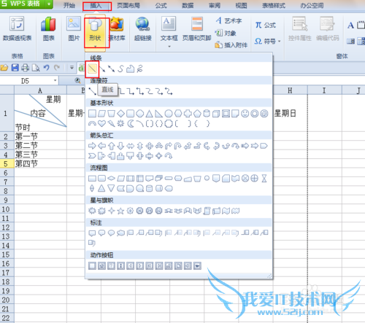The height and width of the screenshot is (323, 365).
Task: Select the right arrow block shape
Action: (92, 146)
